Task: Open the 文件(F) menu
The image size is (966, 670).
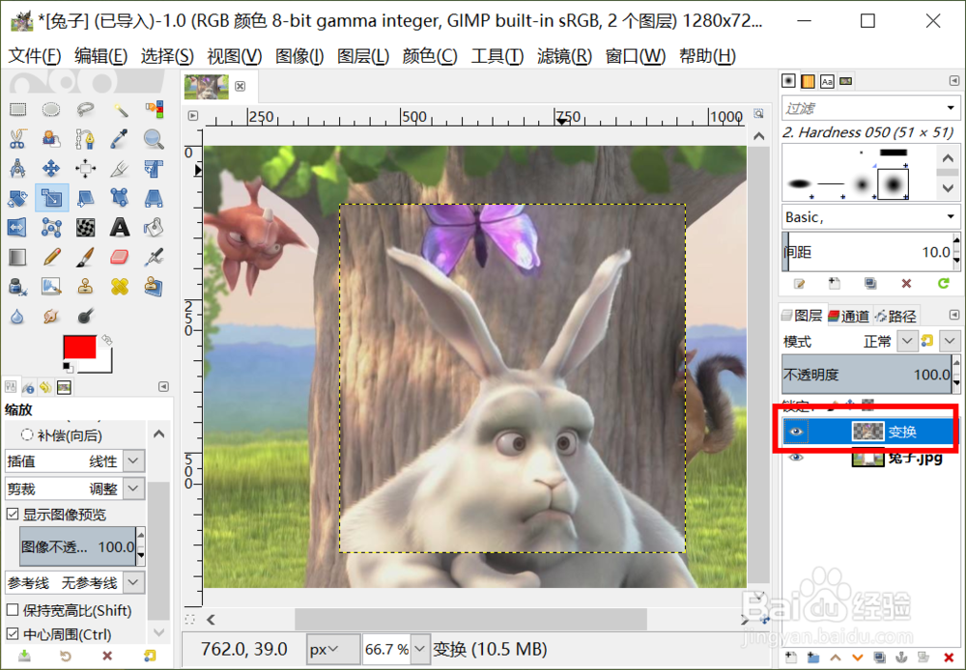Action: point(35,56)
